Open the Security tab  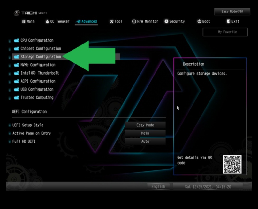[174, 21]
